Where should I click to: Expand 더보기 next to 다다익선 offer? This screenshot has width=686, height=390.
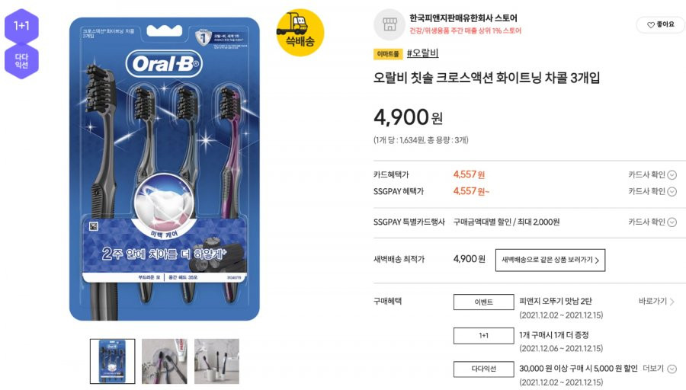tap(659, 369)
